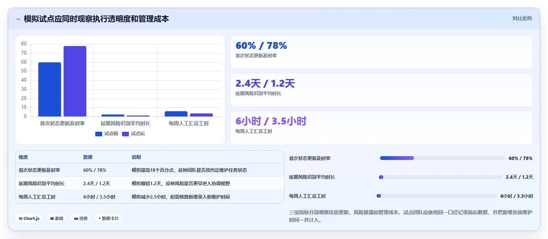Click the 数据 column header
This screenshot has width=548, height=239.
click(x=88, y=157)
